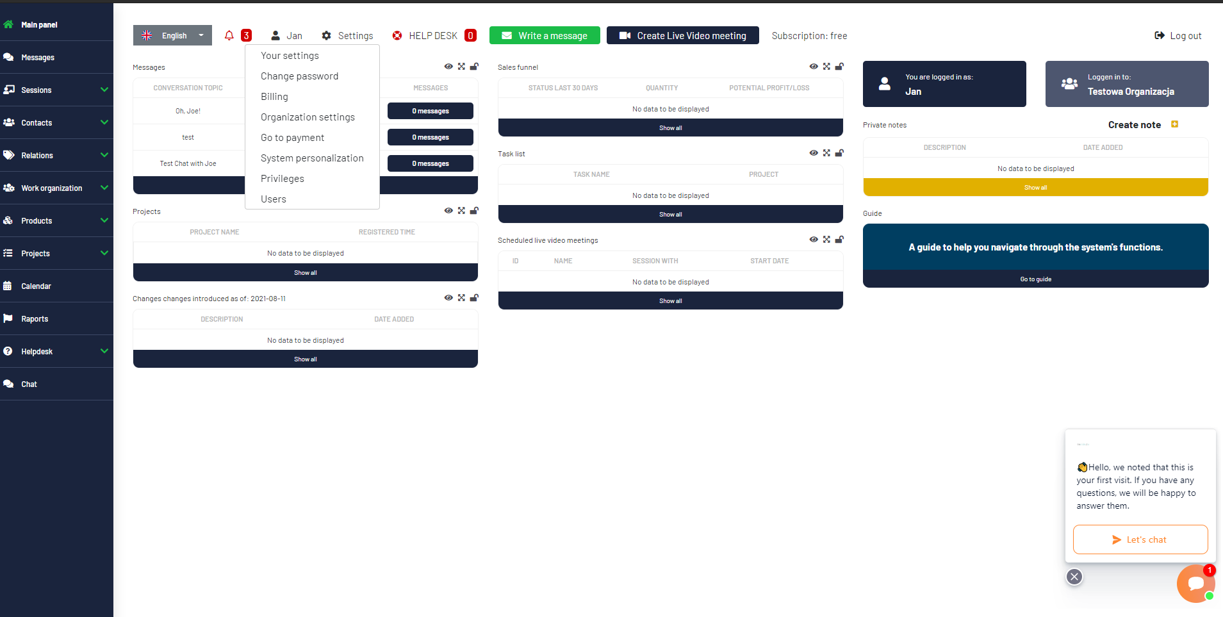The image size is (1223, 617).
Task: Choose Change password in the menu
Action: (299, 76)
